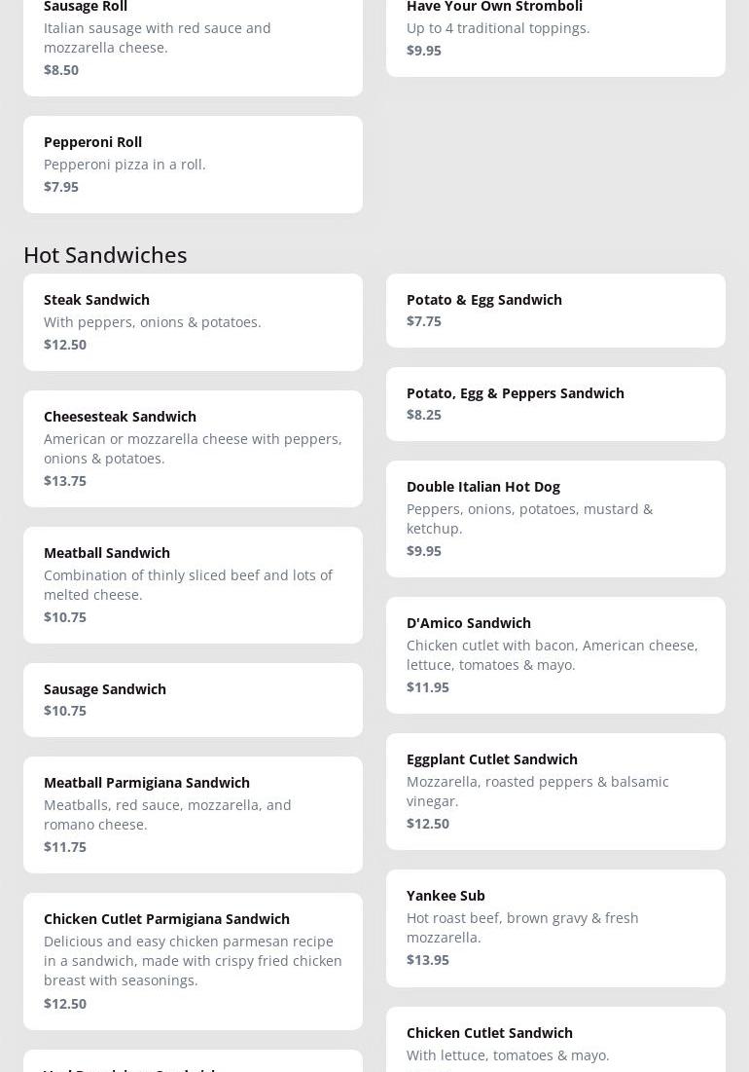Screen dimensions: 749x1072
Task: Choose the Sausage Roll card
Action: point(193,39)
